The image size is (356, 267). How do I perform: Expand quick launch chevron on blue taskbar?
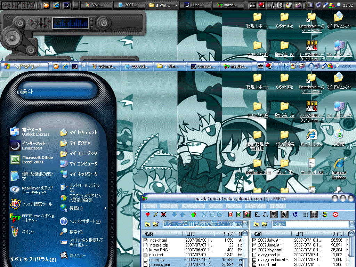tap(84, 66)
